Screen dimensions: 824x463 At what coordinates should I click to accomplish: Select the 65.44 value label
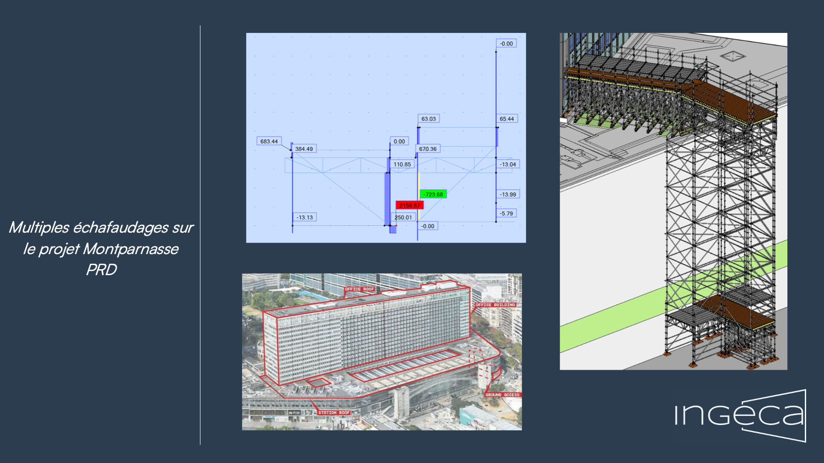tap(506, 119)
